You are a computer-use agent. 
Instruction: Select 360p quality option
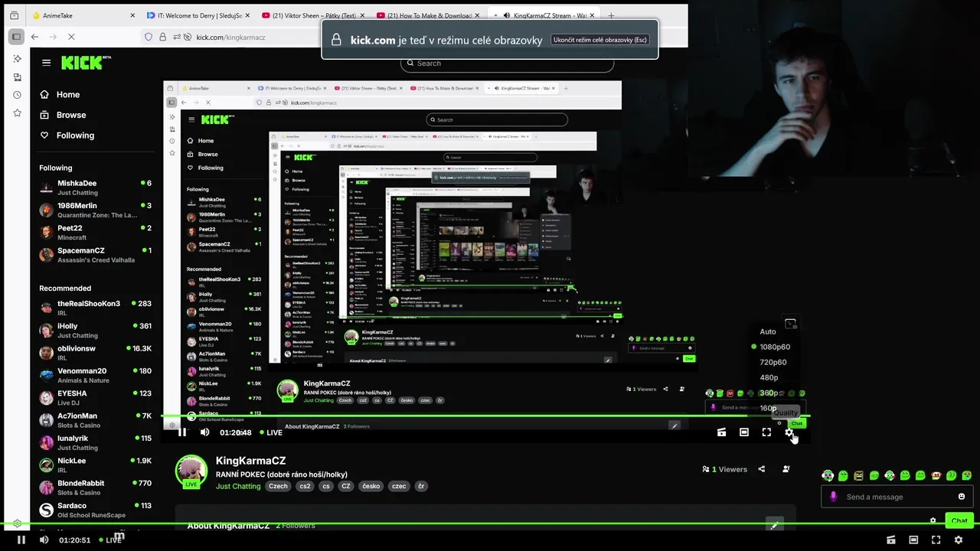[x=769, y=393]
